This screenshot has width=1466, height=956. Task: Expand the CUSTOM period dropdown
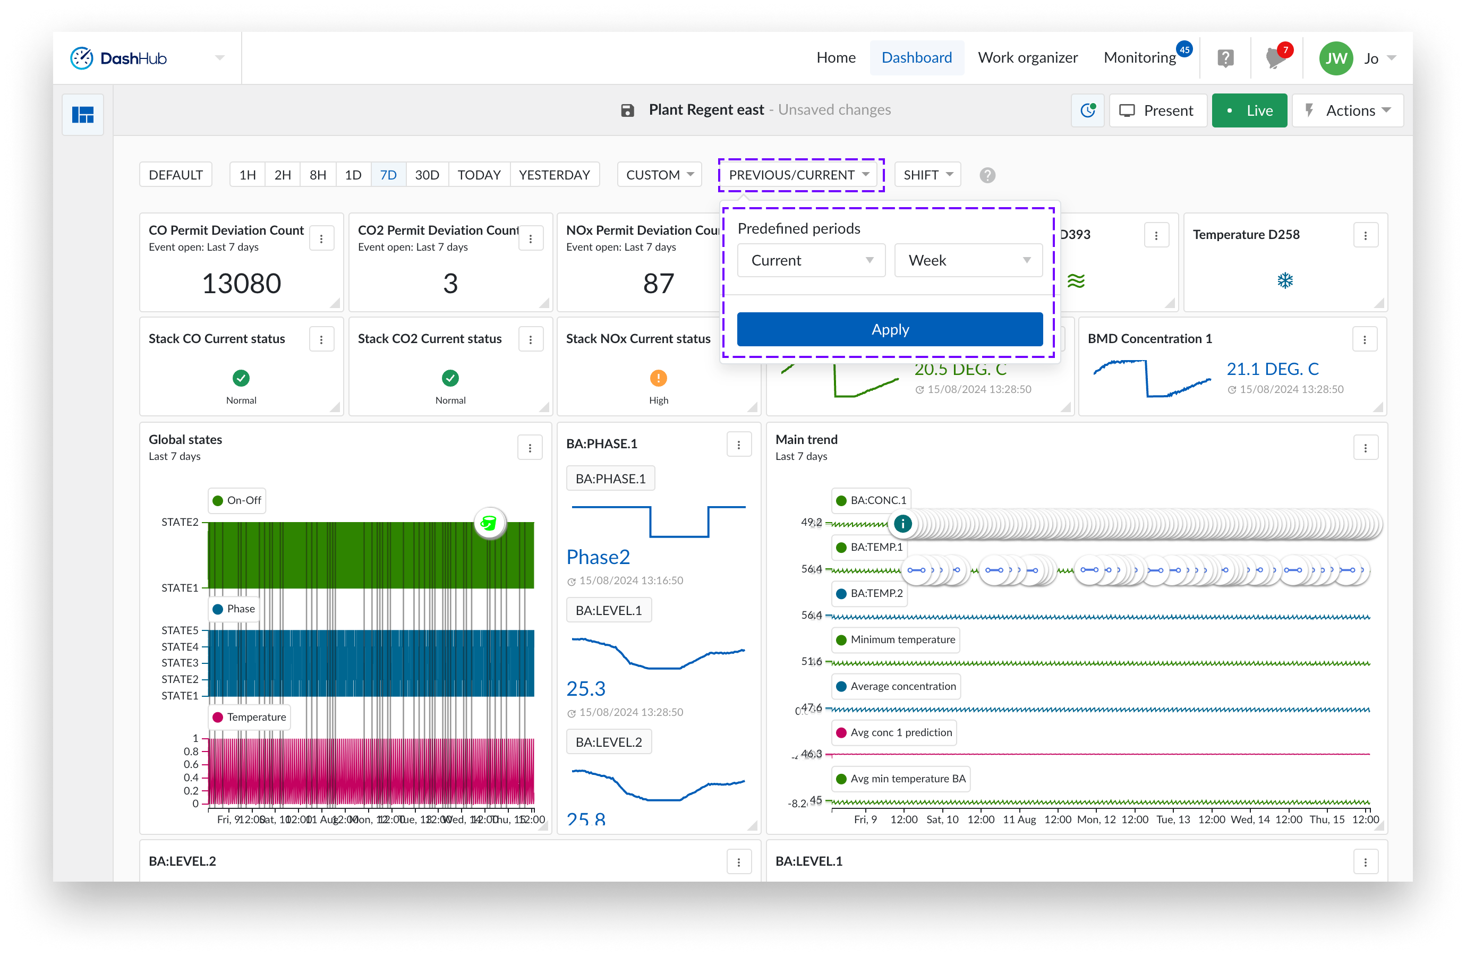[x=659, y=176]
